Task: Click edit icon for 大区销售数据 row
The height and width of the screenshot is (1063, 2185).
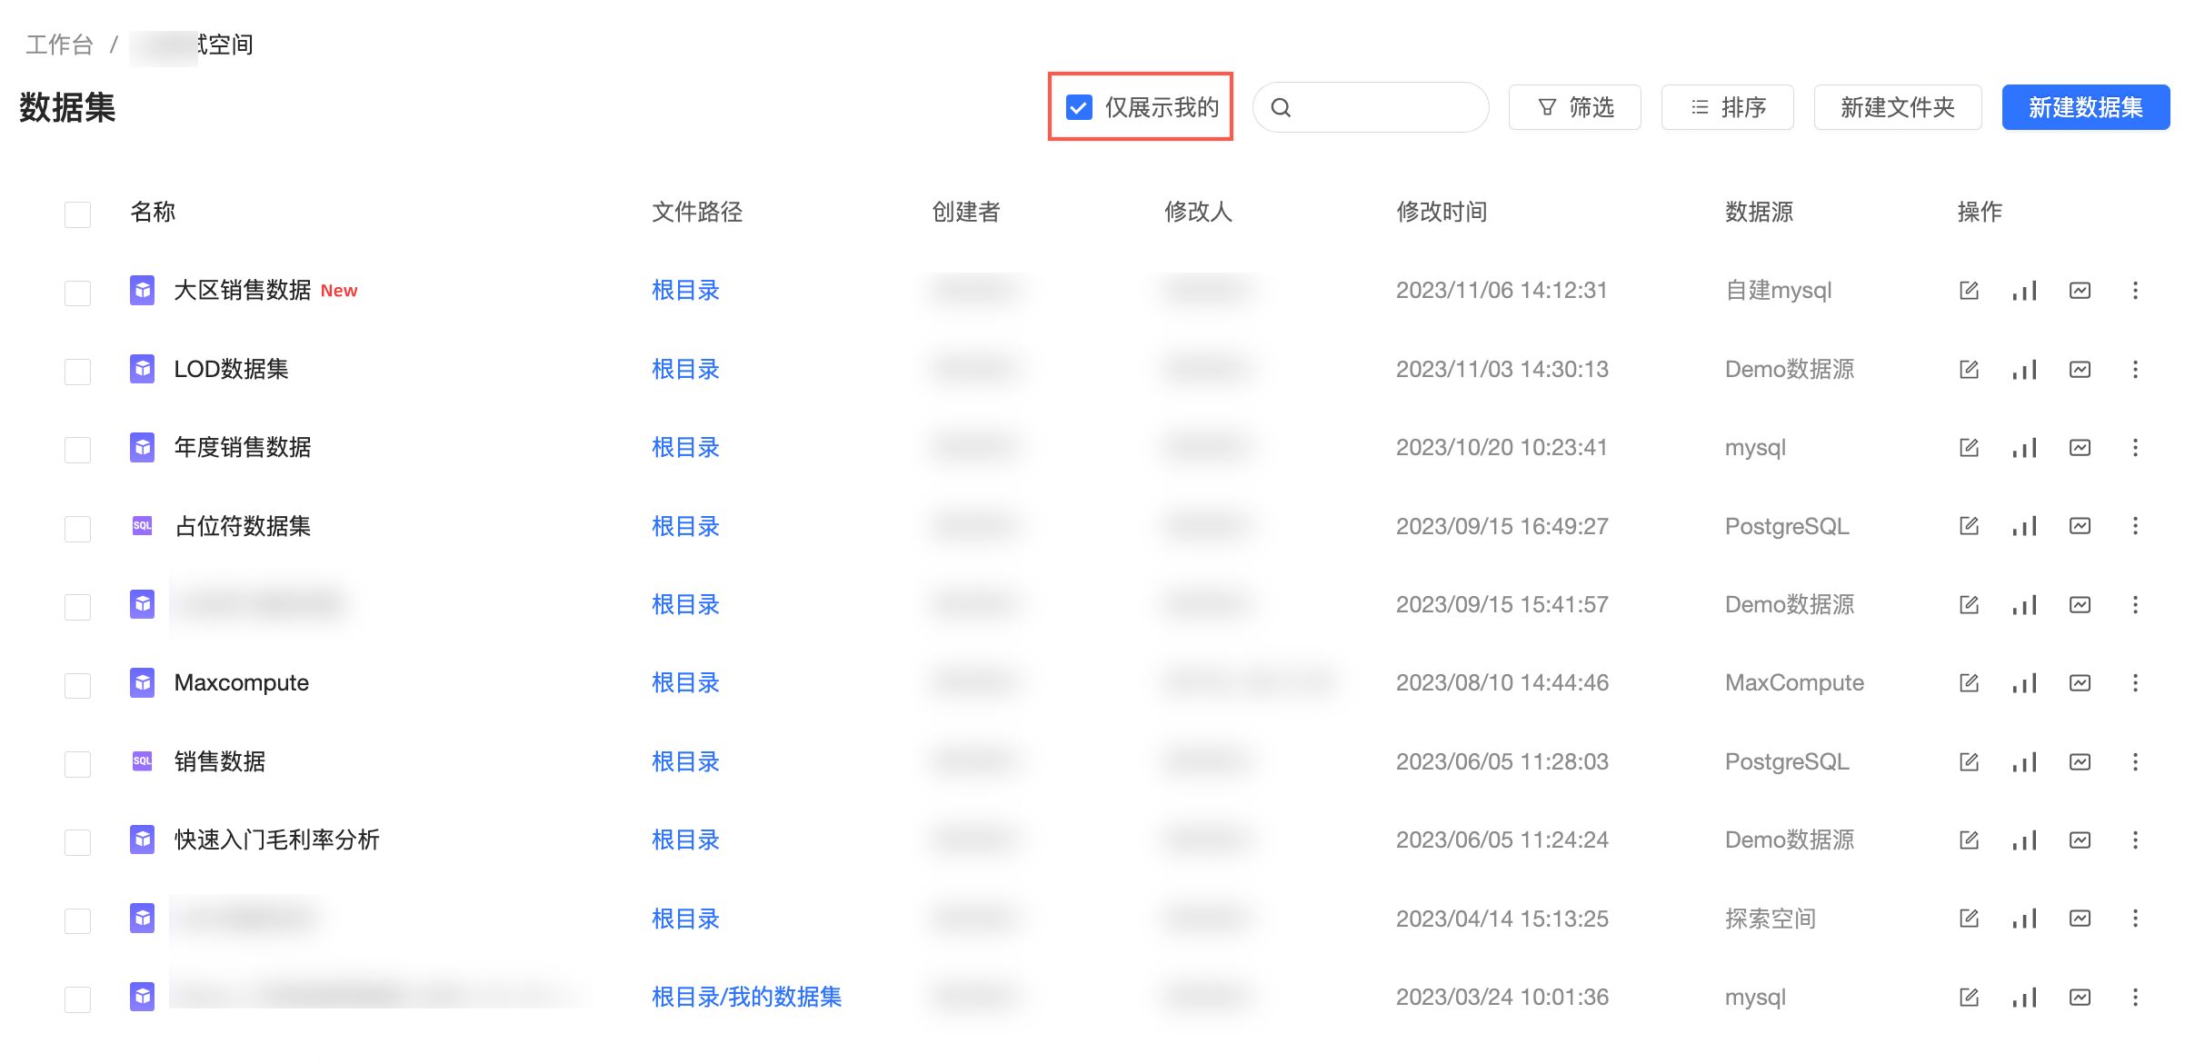Action: pos(1969,291)
